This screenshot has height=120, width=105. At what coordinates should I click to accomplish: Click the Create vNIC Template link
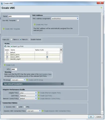pos(12,29)
